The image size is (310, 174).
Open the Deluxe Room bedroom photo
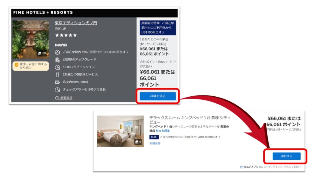point(120,131)
